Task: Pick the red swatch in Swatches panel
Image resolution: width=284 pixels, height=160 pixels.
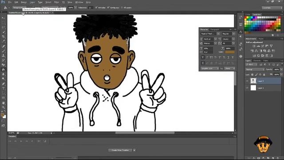Action: 246,18
